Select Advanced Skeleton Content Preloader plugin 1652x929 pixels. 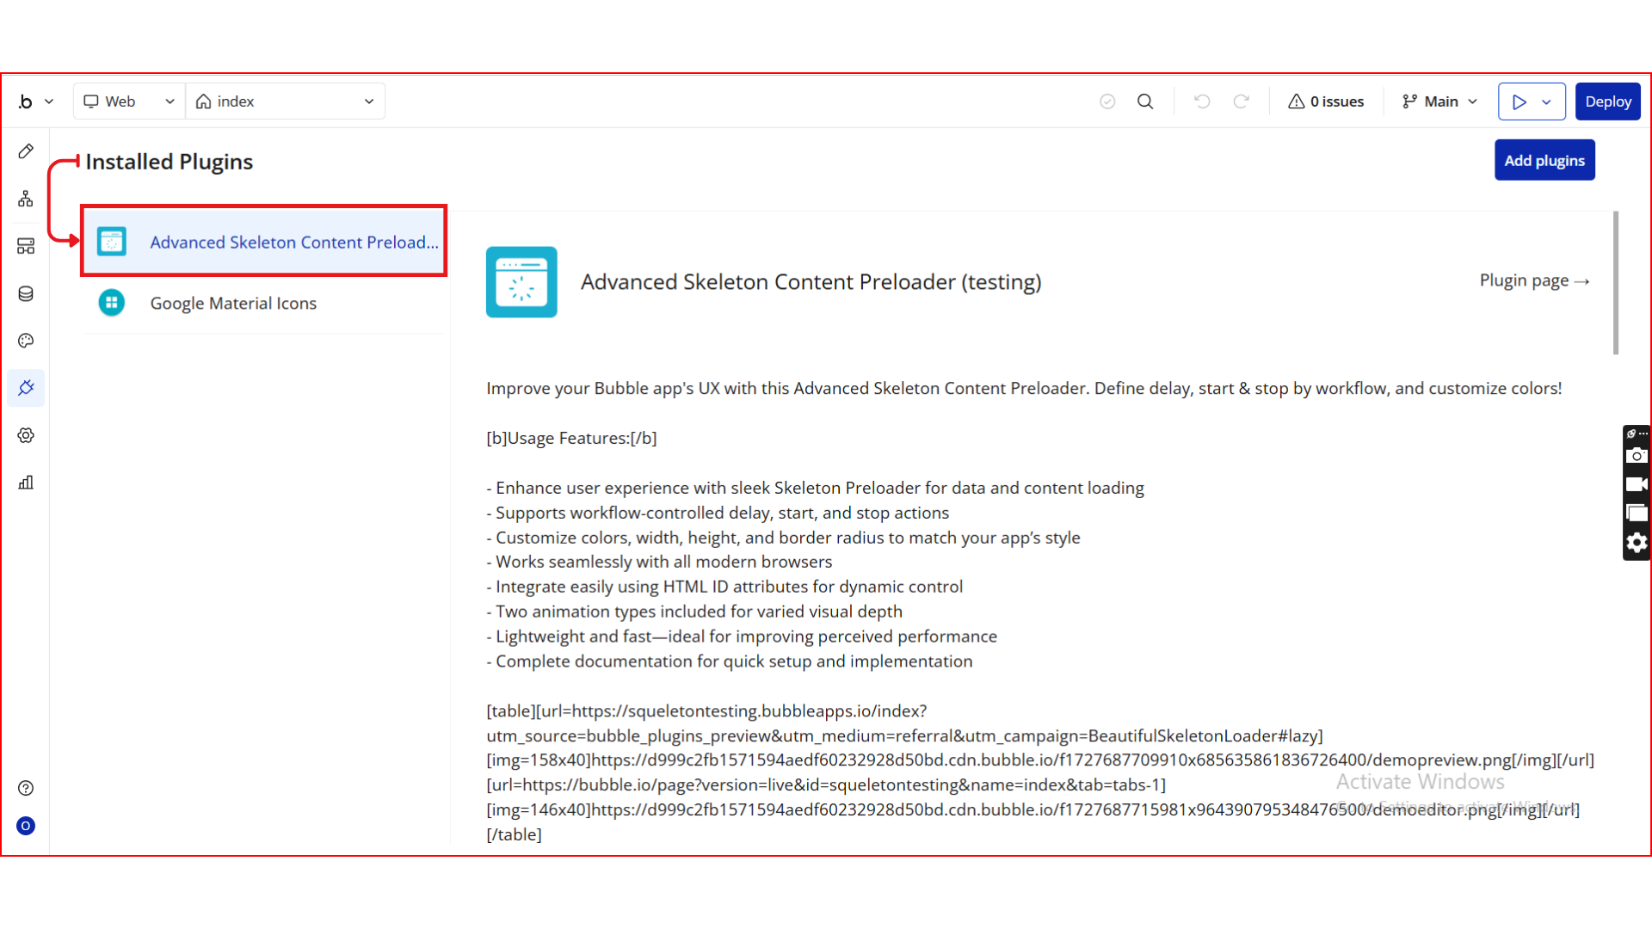click(x=265, y=242)
